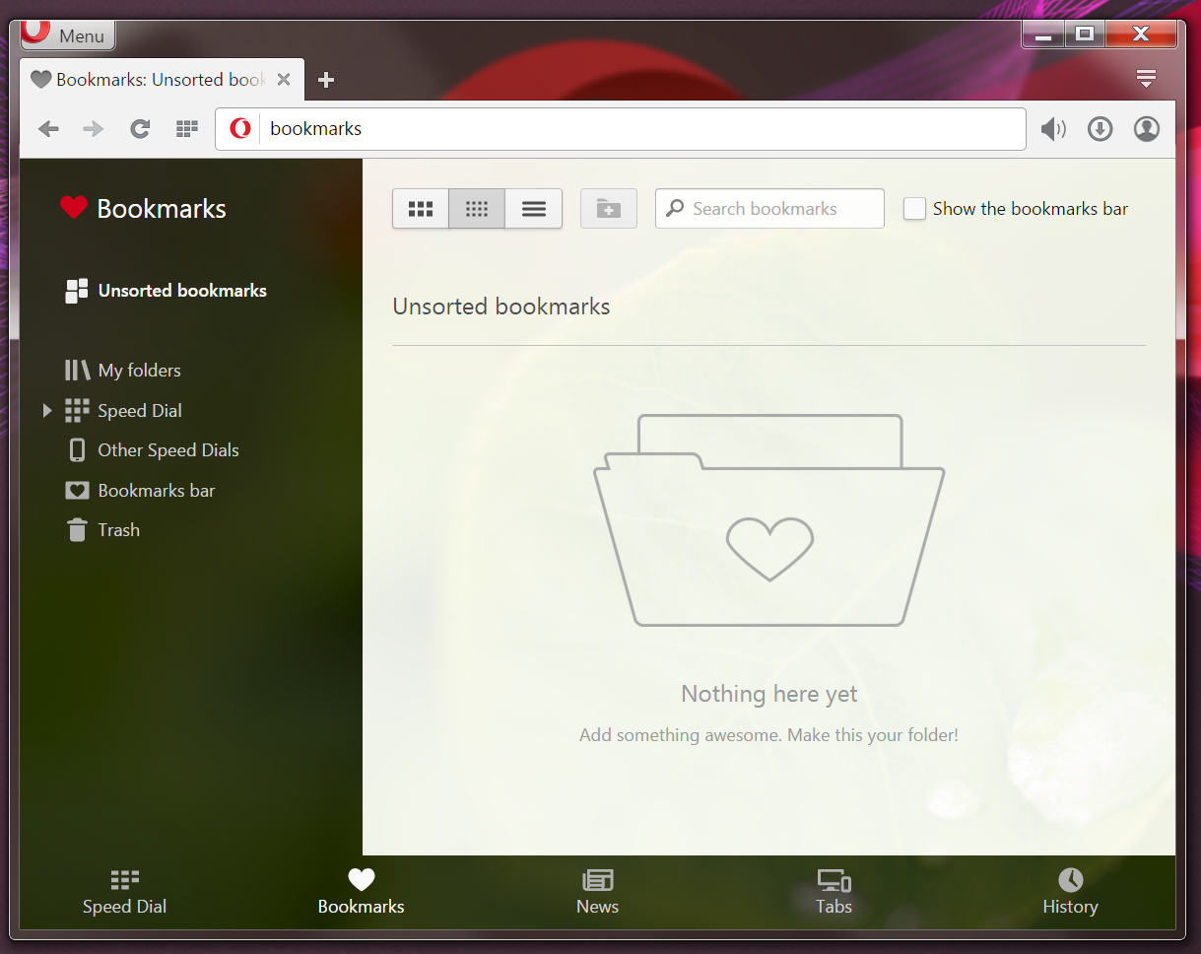Open the tab menu dropdown at top right
Screen dimensions: 1201x954
pyautogui.click(x=1146, y=79)
